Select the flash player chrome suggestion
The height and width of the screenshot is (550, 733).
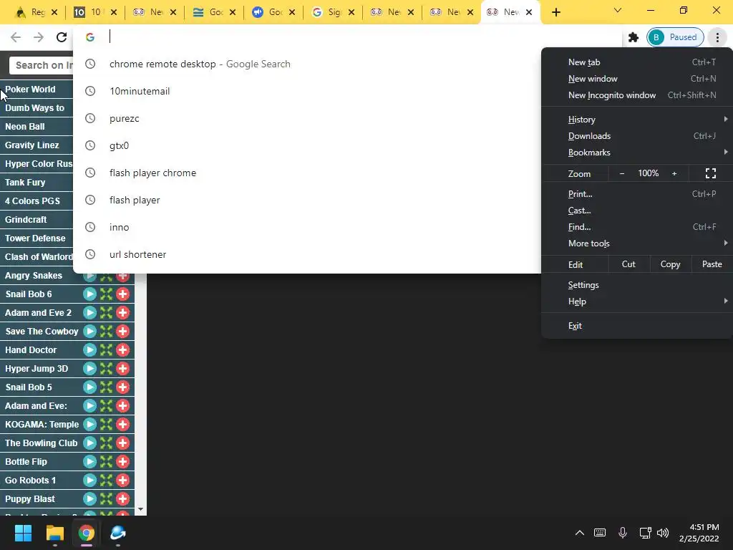[306, 173]
